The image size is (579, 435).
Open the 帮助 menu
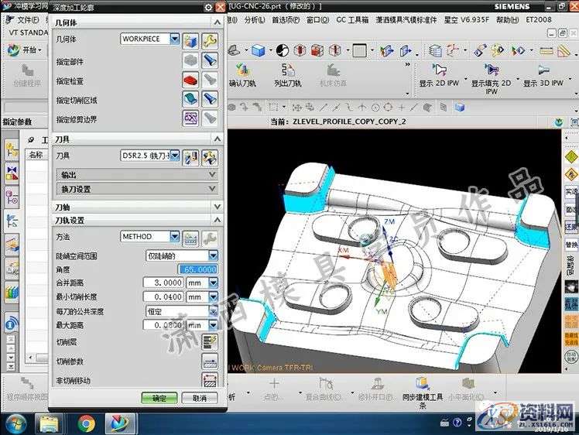pos(506,20)
